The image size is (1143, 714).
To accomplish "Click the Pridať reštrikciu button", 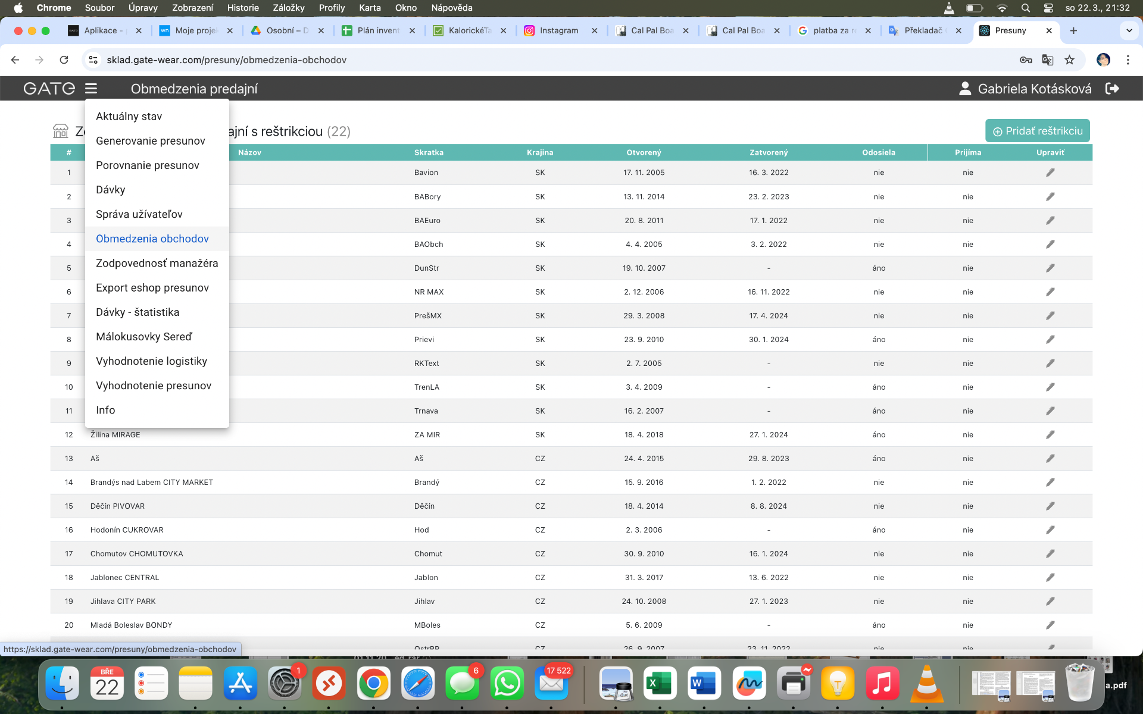I will pos(1037,131).
